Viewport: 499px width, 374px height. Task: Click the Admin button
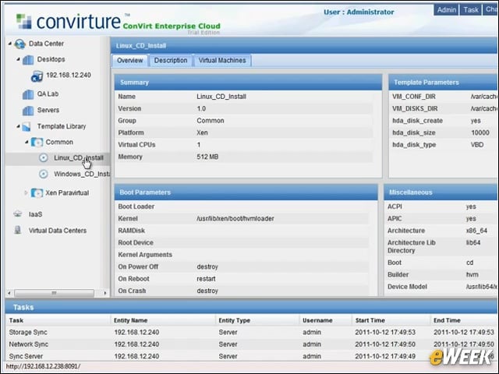[x=447, y=10]
